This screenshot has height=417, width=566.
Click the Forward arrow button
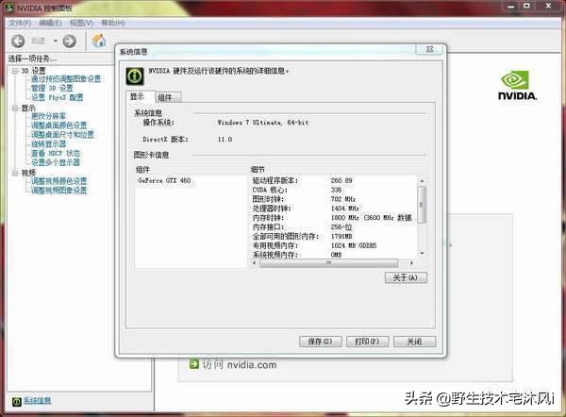(69, 41)
